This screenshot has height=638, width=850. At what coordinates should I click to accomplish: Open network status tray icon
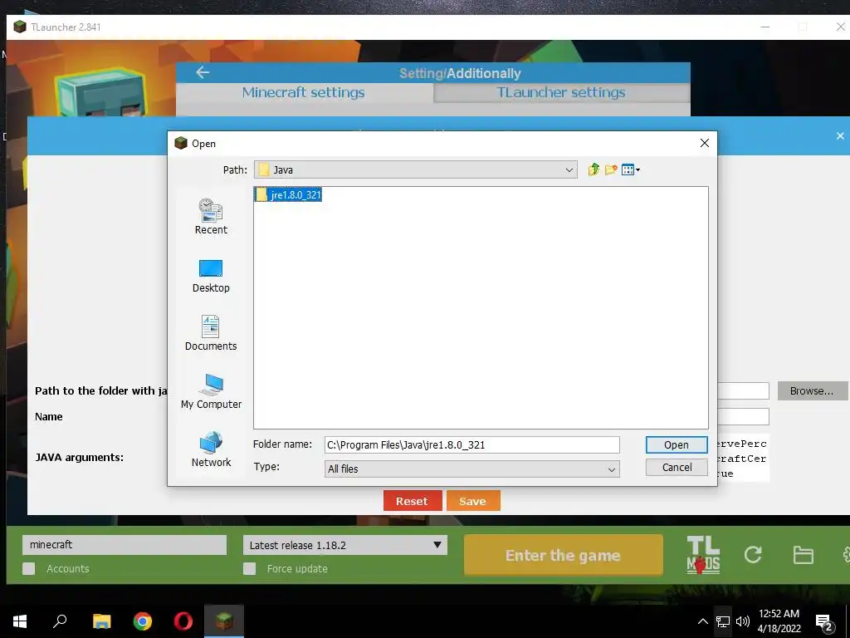click(723, 621)
